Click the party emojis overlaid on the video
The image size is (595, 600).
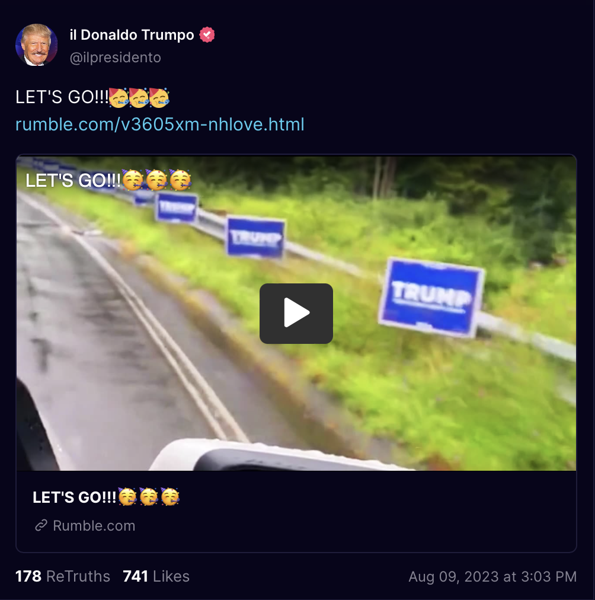coord(156,180)
